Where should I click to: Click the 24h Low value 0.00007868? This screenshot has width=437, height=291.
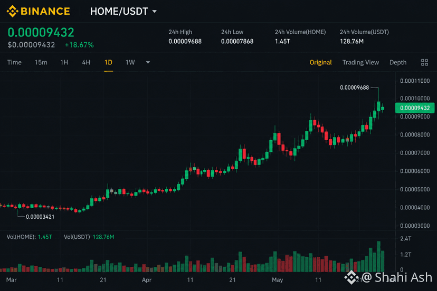pyautogui.click(x=237, y=41)
